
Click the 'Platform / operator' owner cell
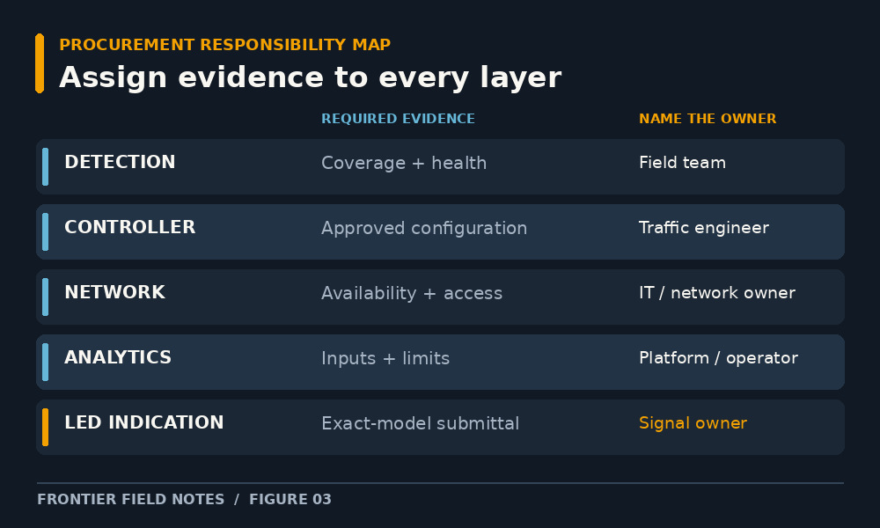click(x=718, y=358)
